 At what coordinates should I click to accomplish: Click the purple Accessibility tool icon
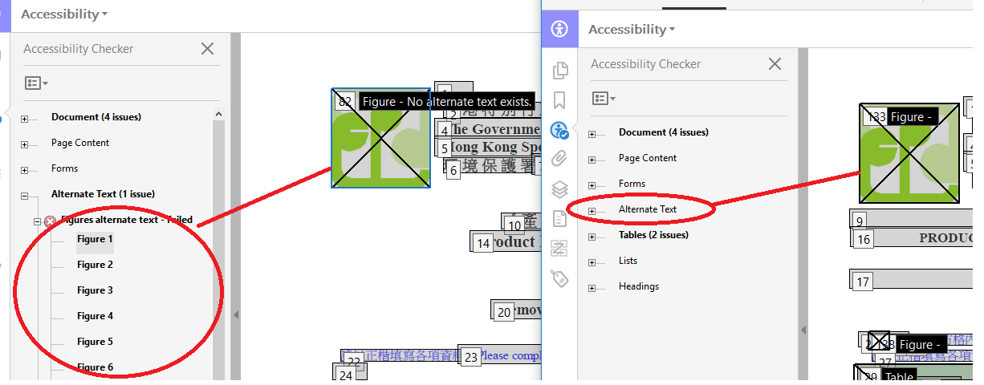[559, 30]
